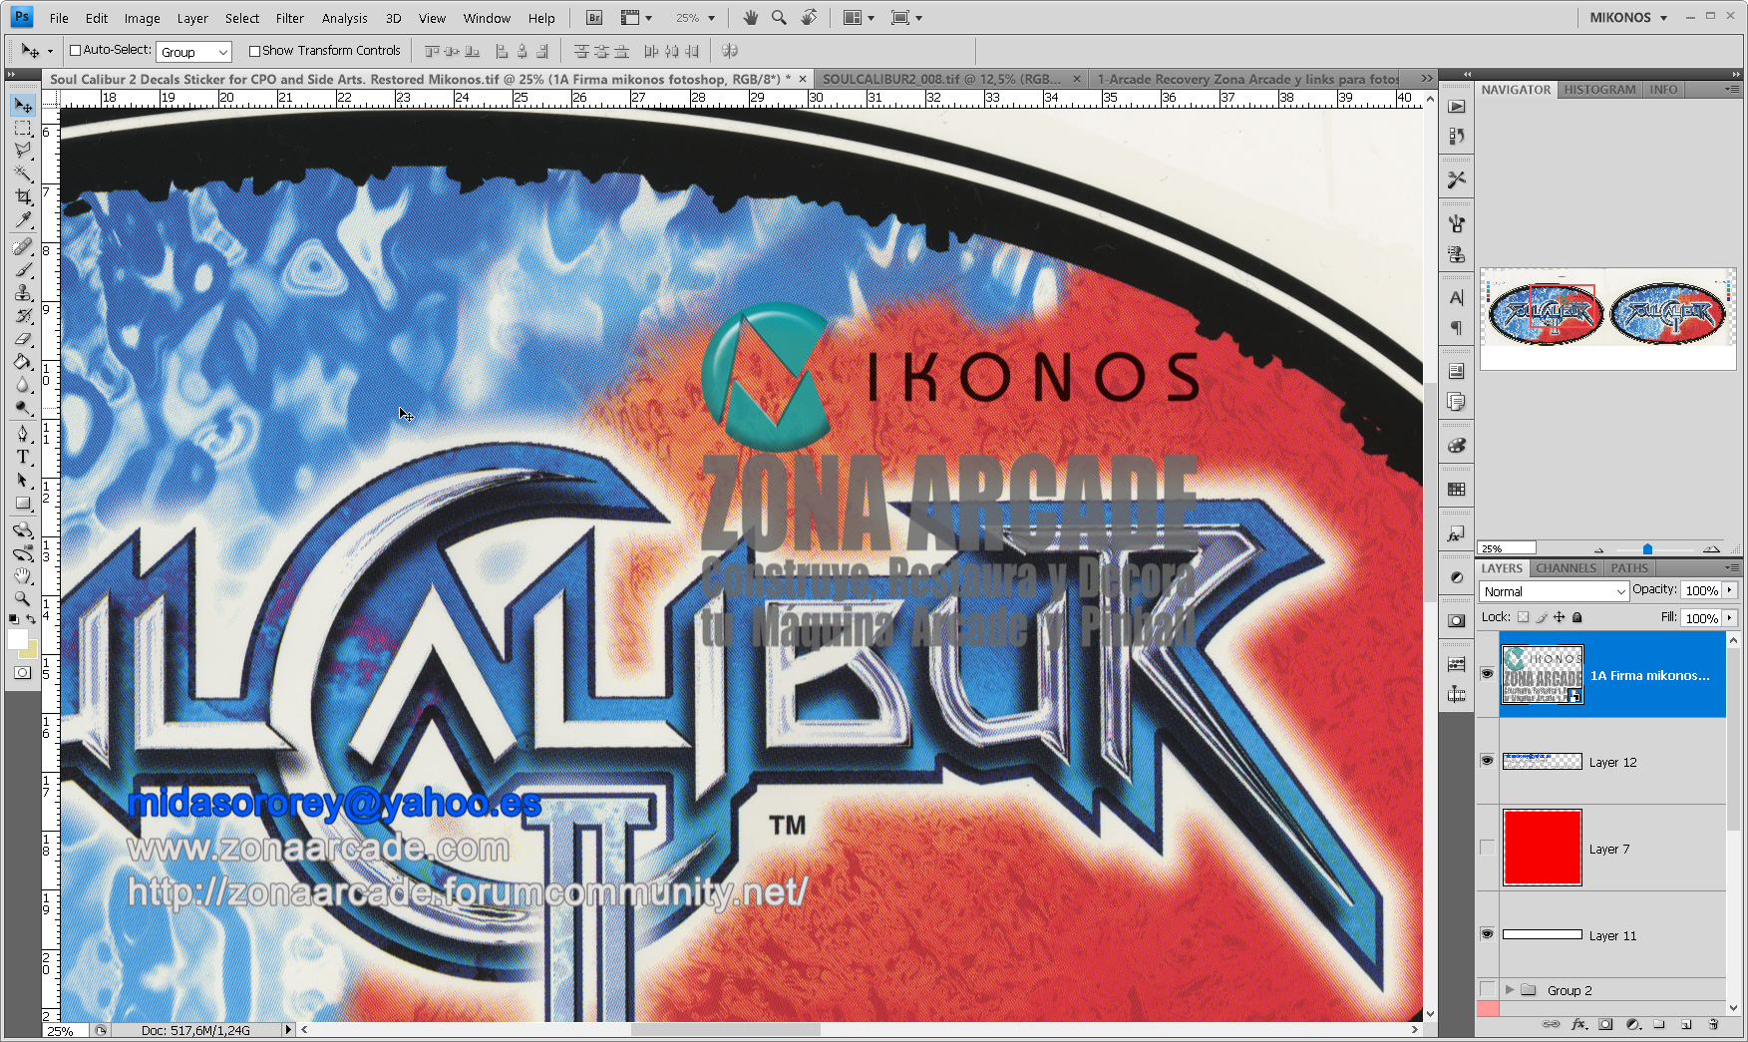Select the Hand tool
Viewport: 1748px width, 1042px height.
23,575
